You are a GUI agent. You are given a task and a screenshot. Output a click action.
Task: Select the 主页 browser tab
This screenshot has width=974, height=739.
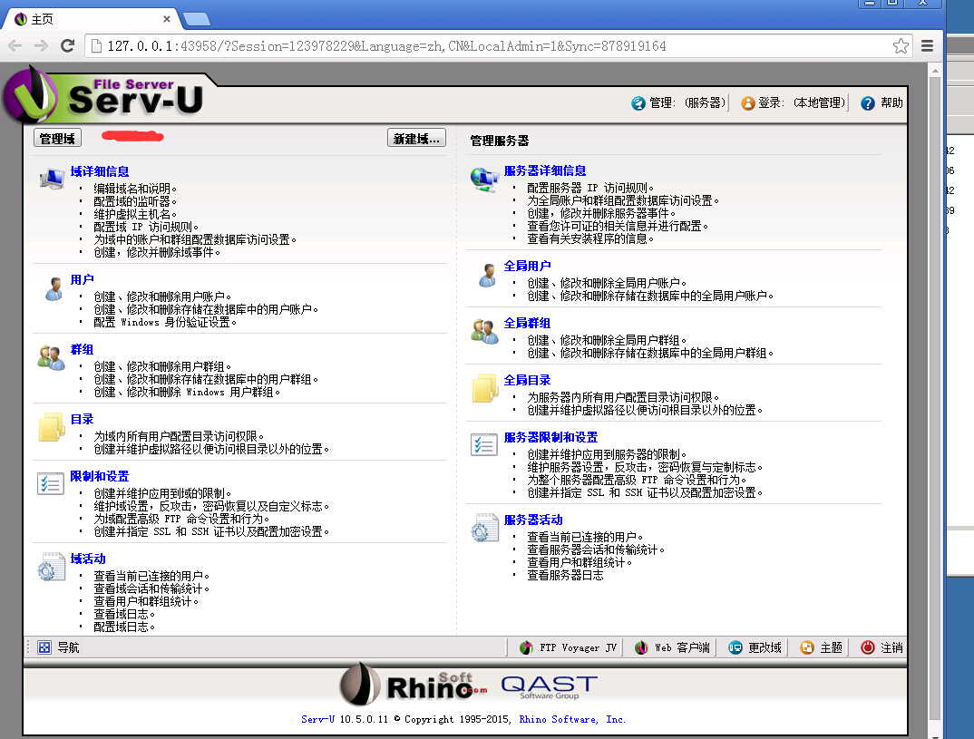92,19
